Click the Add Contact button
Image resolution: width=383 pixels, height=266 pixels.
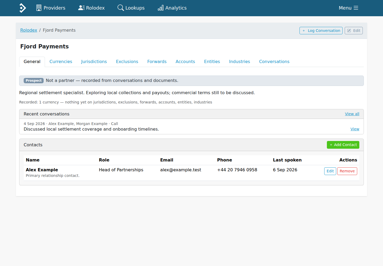[x=343, y=145]
